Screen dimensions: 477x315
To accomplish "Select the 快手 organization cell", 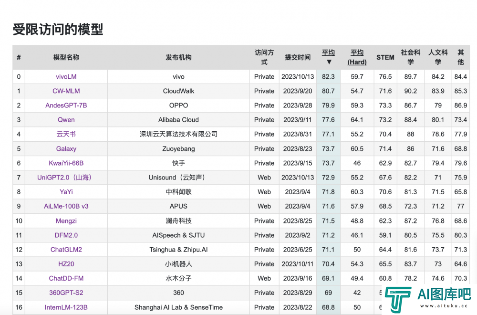I will coord(178,163).
